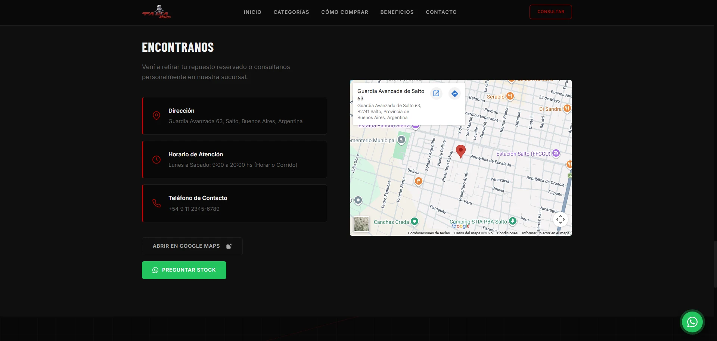717x341 pixels.
Task: Open CÓMO COMPRAR nav link
Action: pos(345,12)
